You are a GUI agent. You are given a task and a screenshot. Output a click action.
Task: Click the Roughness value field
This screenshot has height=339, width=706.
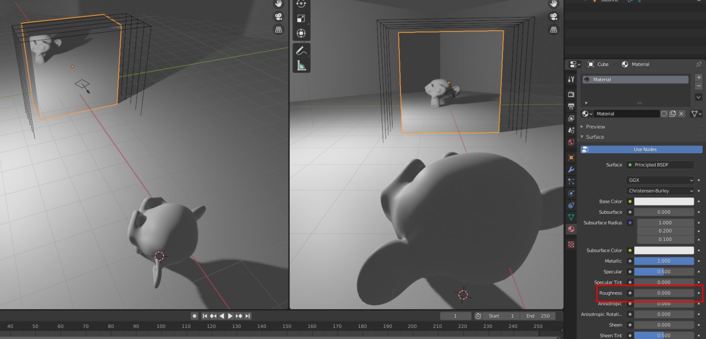(x=664, y=293)
